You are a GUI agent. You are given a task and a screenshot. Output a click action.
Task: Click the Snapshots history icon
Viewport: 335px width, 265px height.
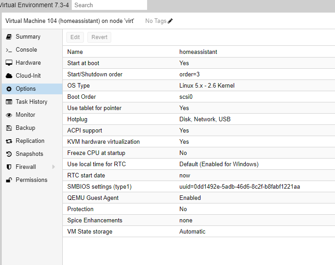(x=9, y=154)
